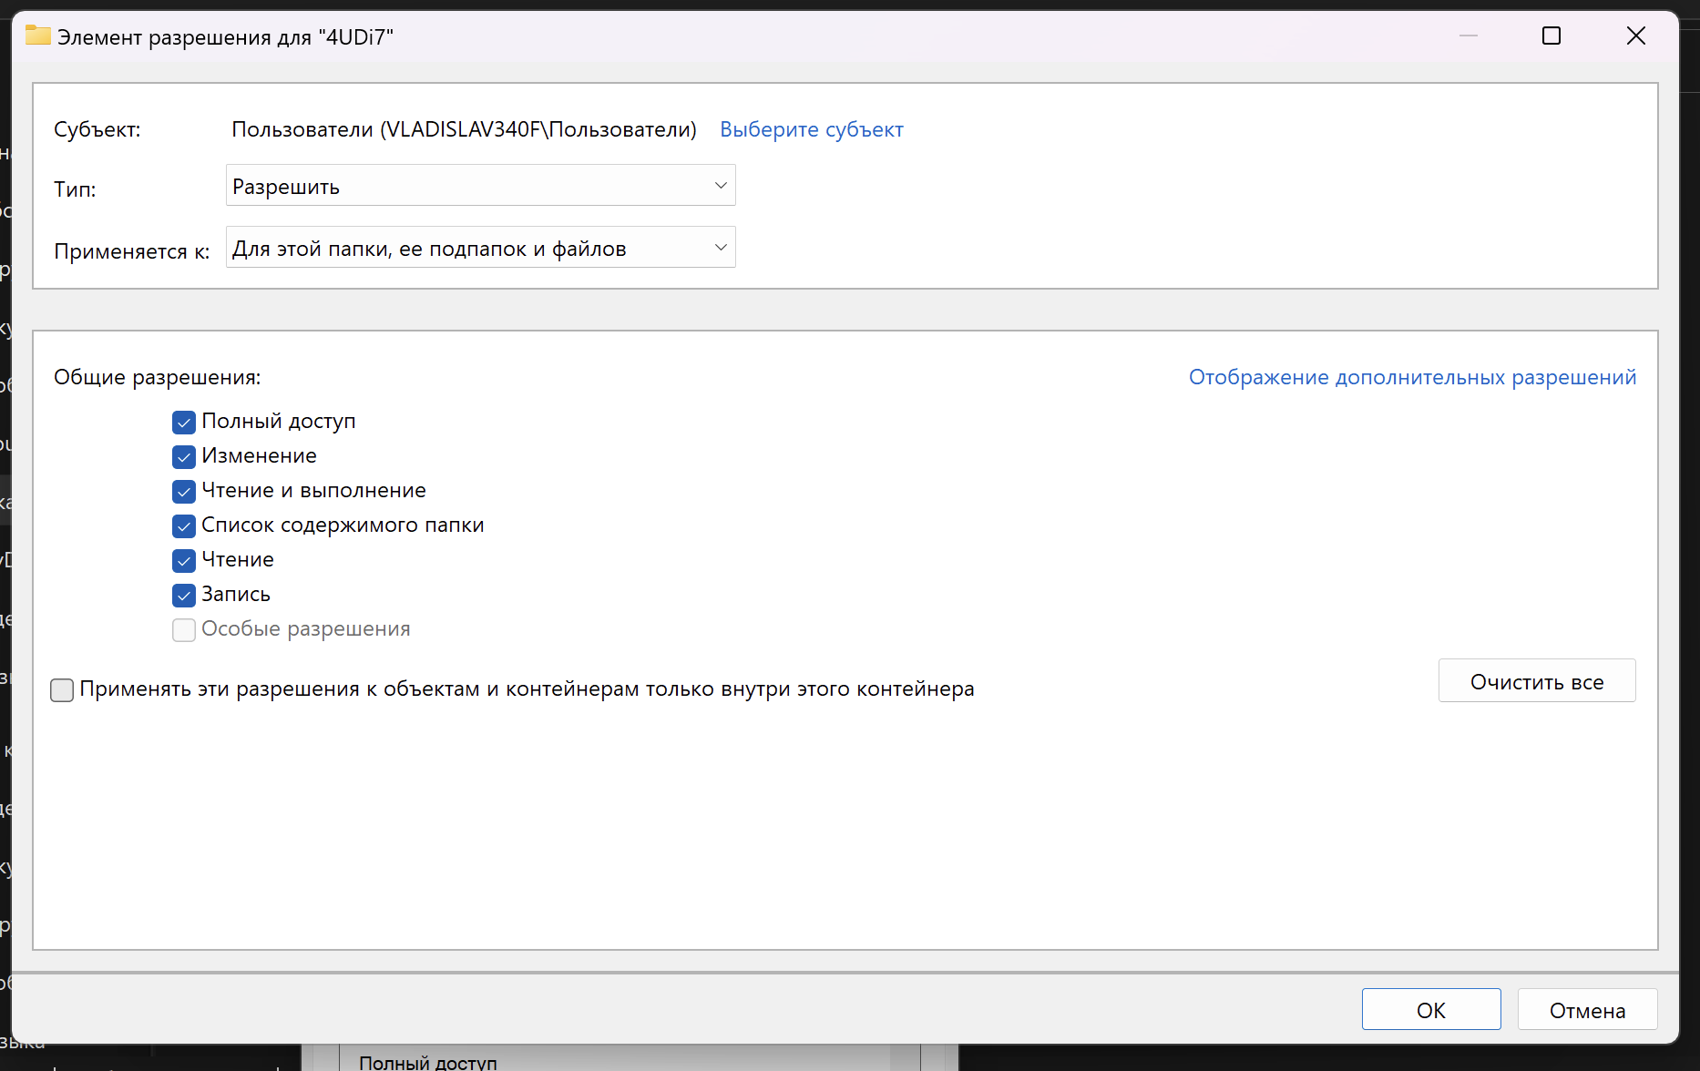Enable applying permissions only inside this container
Screen dimensions: 1700x1071
62,690
